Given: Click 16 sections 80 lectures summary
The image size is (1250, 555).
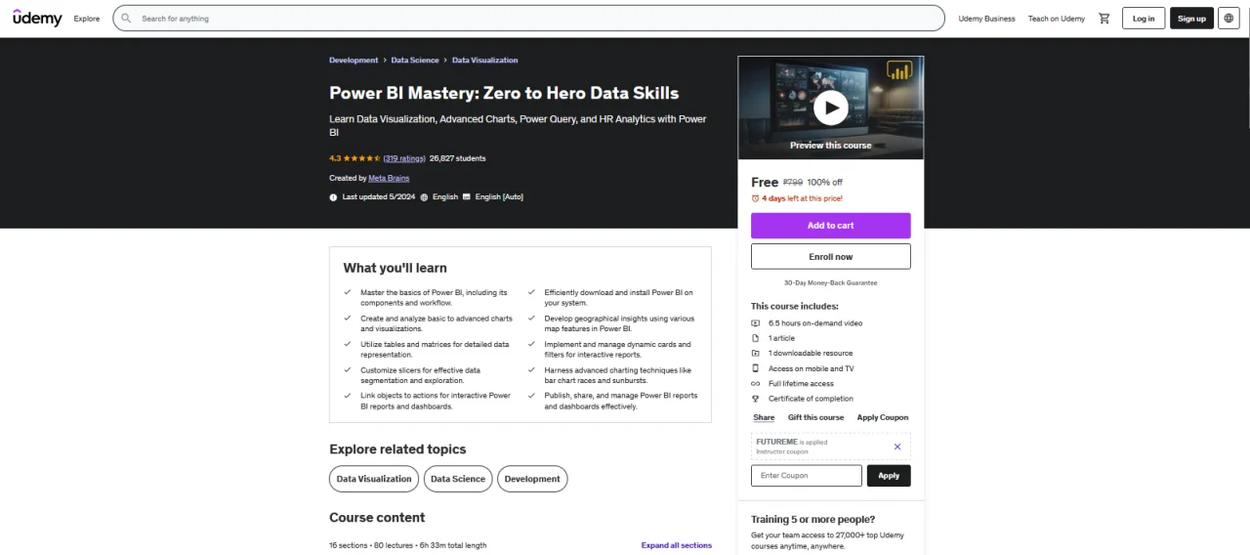Looking at the screenshot, I should pyautogui.click(x=408, y=545).
